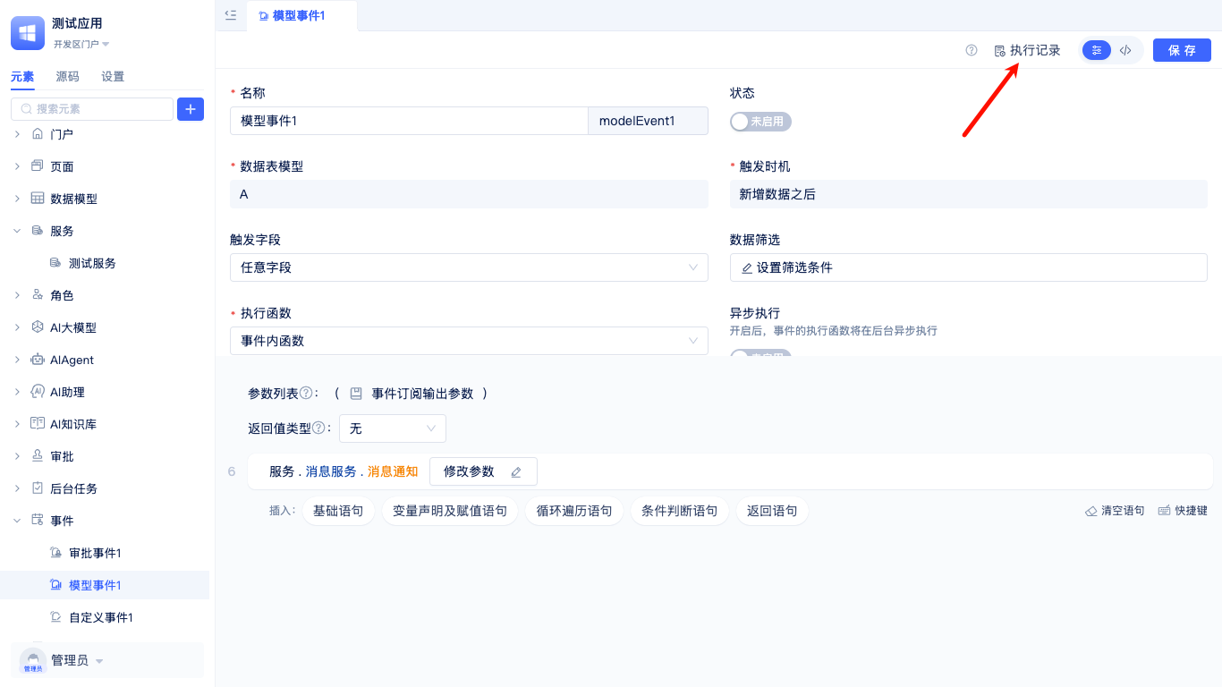Screen dimensions: 1222x687
Task: Toggle the 状态 未启用 switch
Action: pyautogui.click(x=760, y=122)
